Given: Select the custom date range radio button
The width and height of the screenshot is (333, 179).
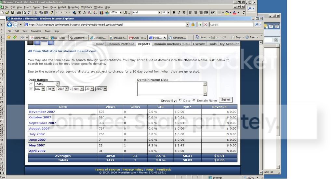Looking at the screenshot, I should tap(31, 89).
